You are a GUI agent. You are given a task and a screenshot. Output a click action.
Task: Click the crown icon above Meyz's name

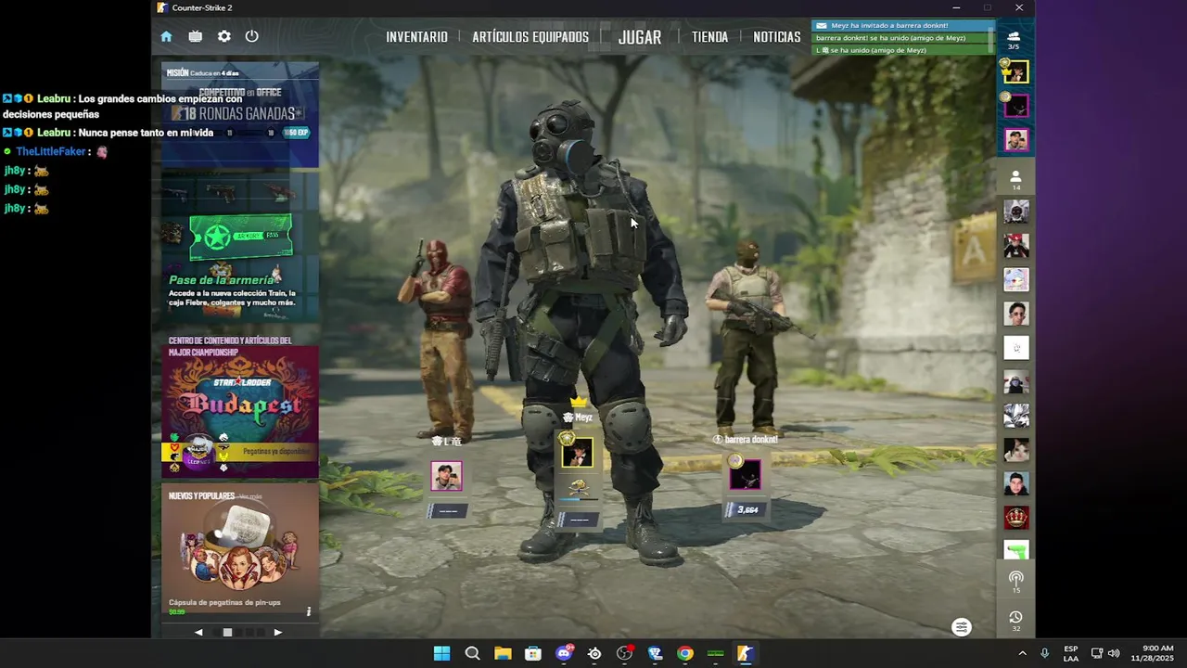click(x=579, y=402)
